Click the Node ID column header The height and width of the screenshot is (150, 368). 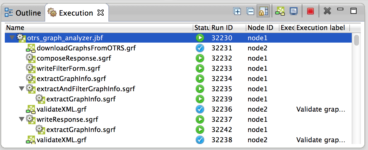(262, 28)
